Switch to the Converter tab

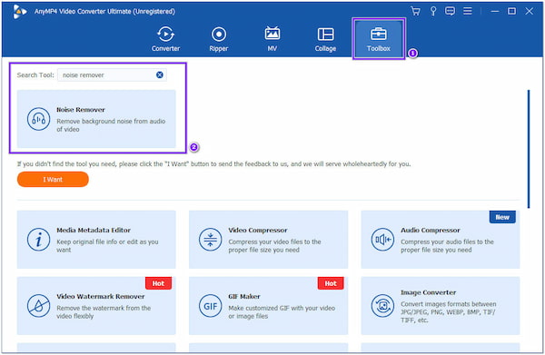tap(165, 38)
